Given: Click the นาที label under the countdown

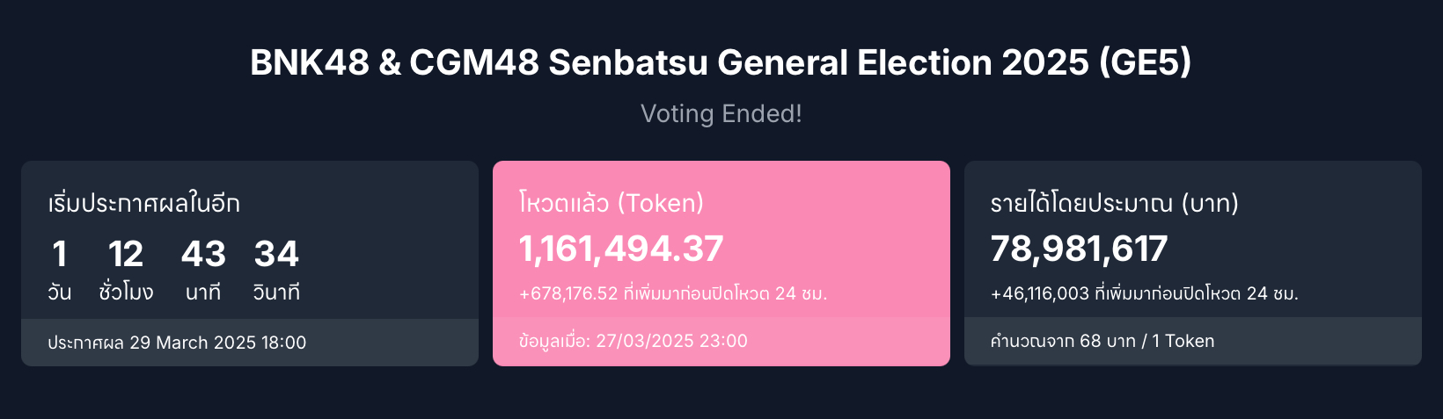Looking at the screenshot, I should click(x=203, y=292).
